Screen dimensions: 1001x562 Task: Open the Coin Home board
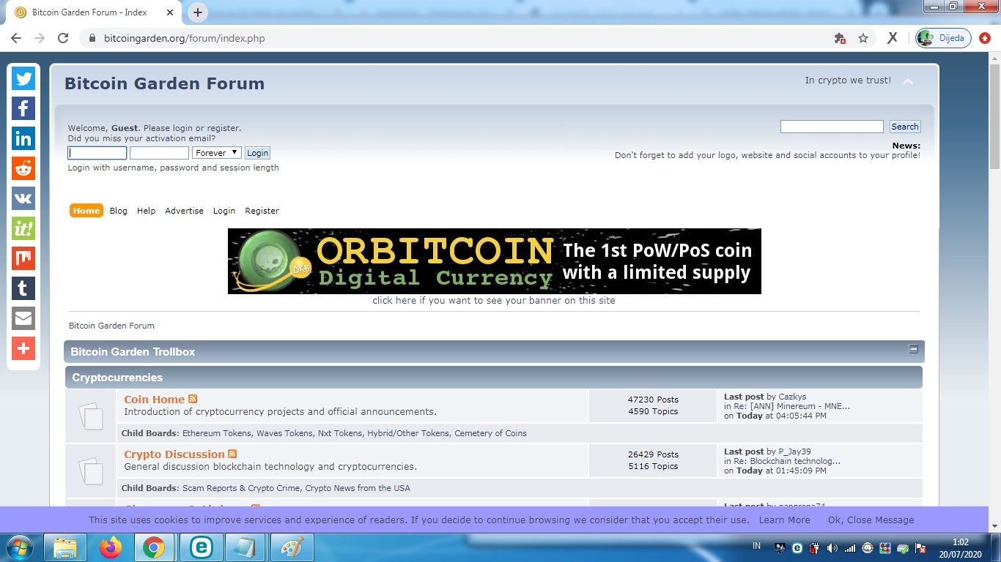pos(155,399)
